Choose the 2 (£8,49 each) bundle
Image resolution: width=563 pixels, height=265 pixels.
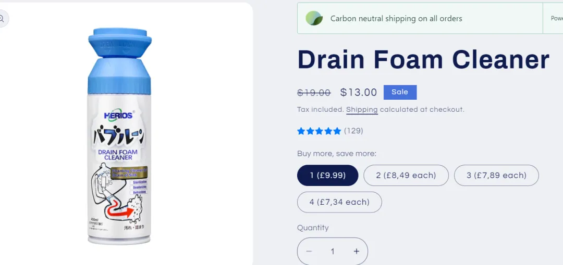tap(406, 176)
